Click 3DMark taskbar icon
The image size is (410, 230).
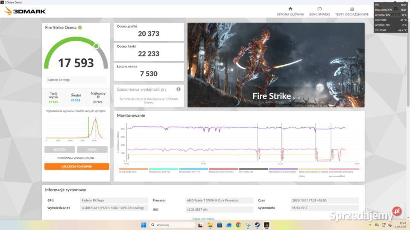coord(266,225)
